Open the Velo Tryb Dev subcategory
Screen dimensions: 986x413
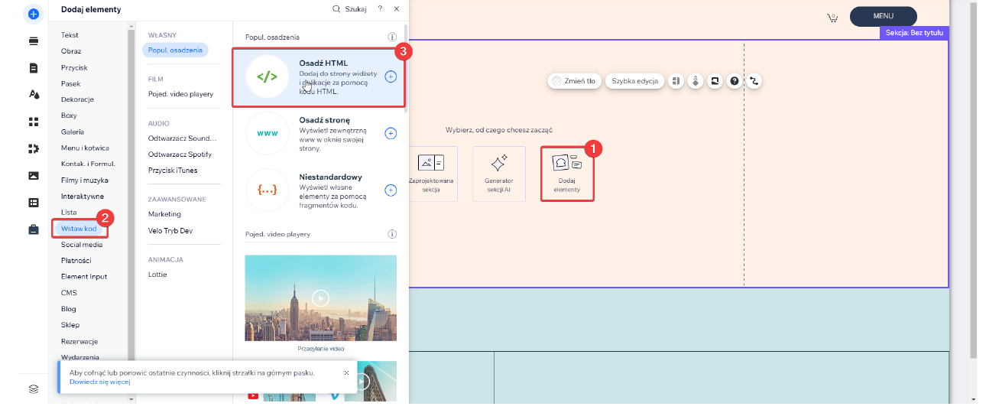pos(170,230)
